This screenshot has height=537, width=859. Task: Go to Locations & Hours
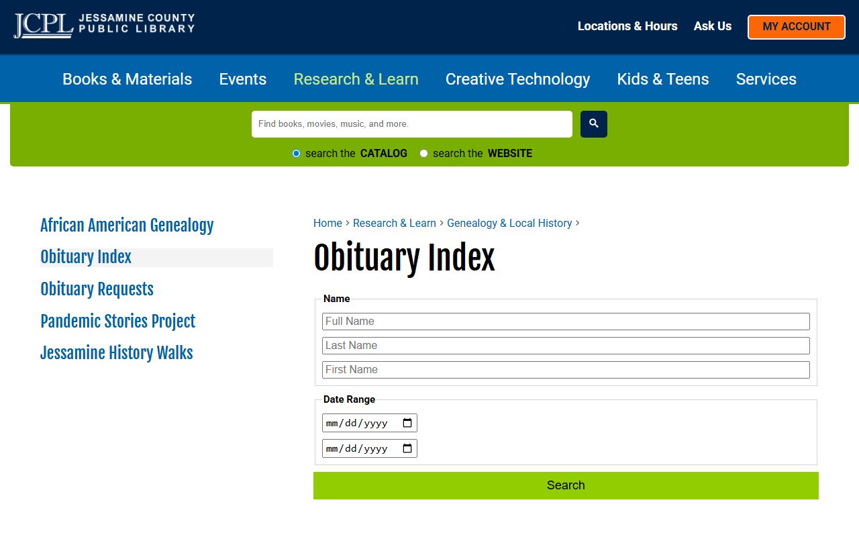(x=627, y=26)
